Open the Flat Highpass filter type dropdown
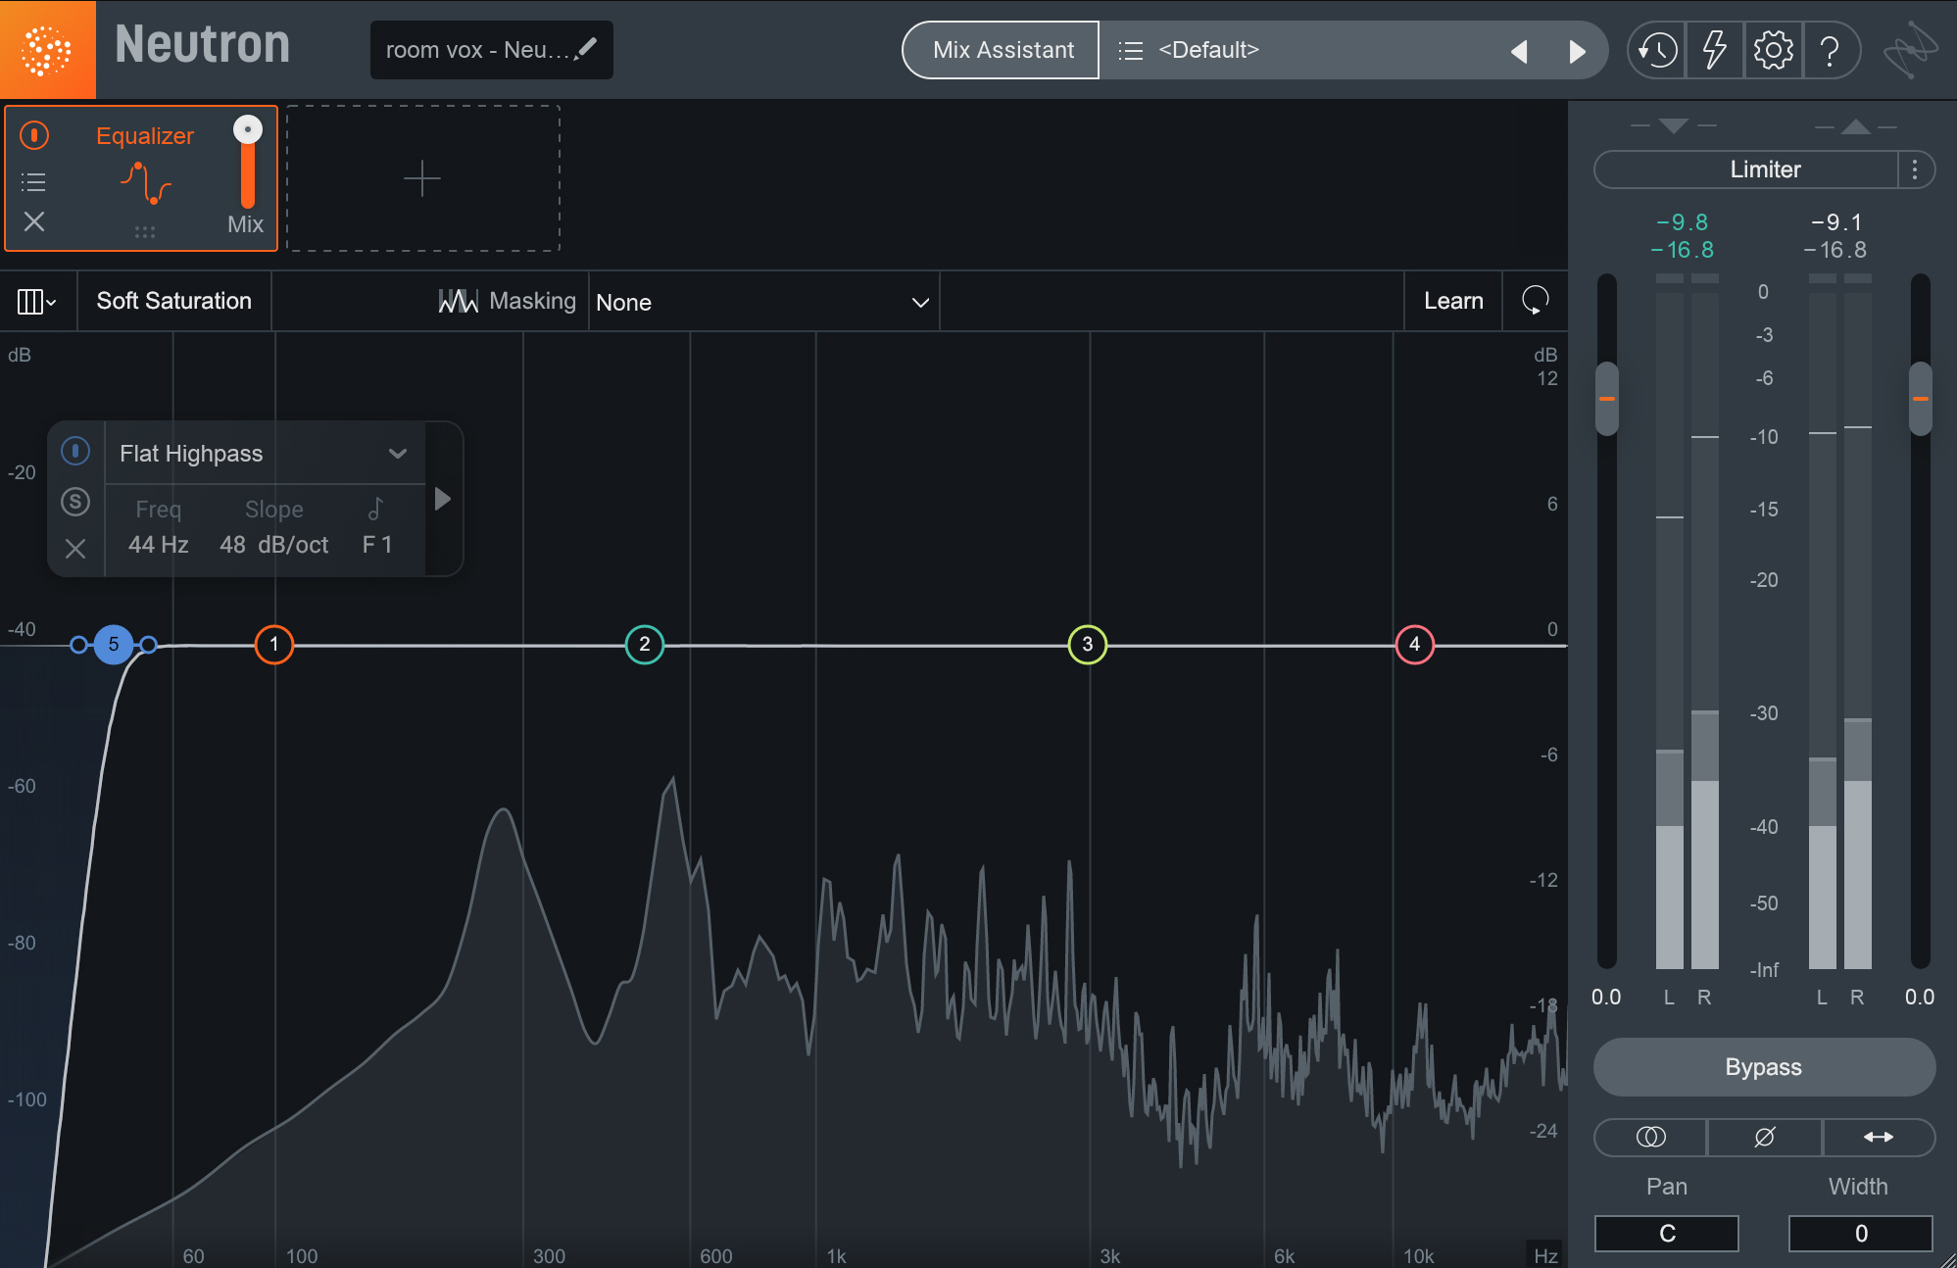 coord(265,453)
